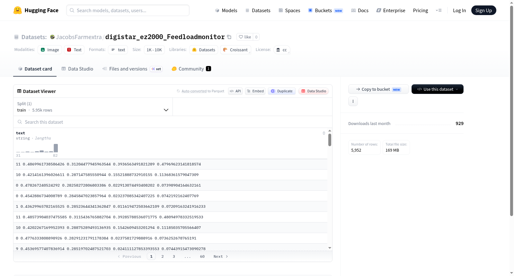This screenshot has height=276, width=514.
Task: Open Models in the top navigation
Action: [226, 10]
